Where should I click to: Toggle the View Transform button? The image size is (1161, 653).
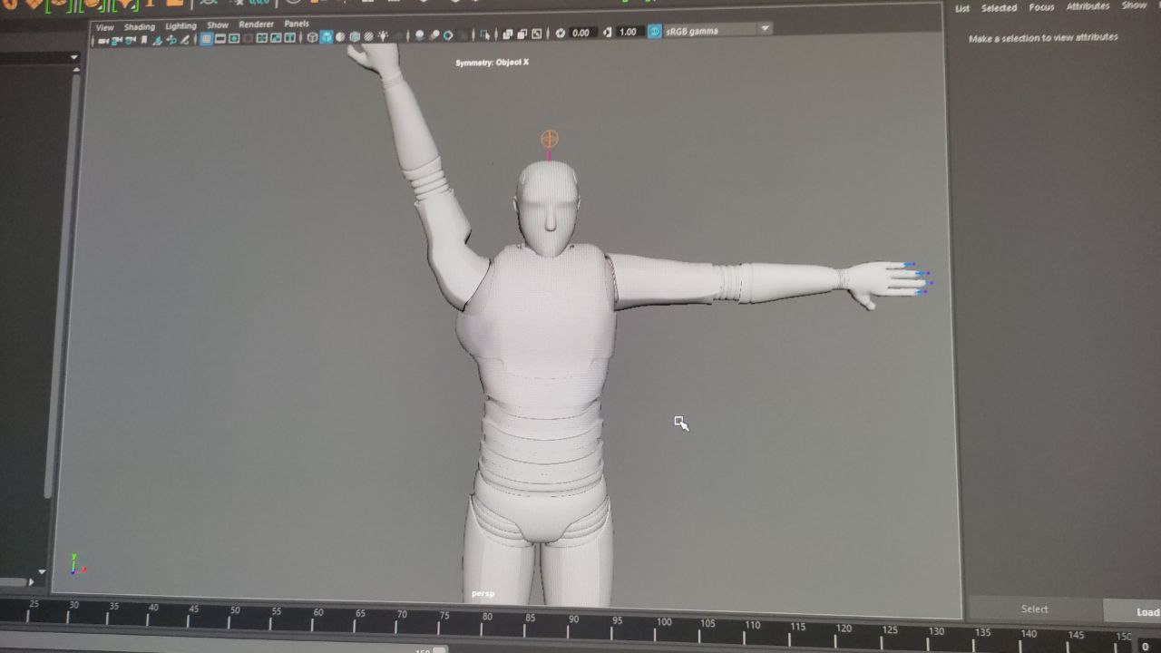655,32
